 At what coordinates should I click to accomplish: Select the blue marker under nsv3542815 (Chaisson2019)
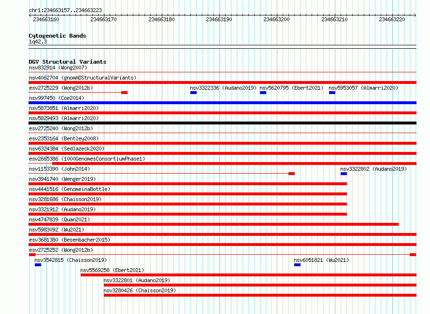click(x=38, y=265)
